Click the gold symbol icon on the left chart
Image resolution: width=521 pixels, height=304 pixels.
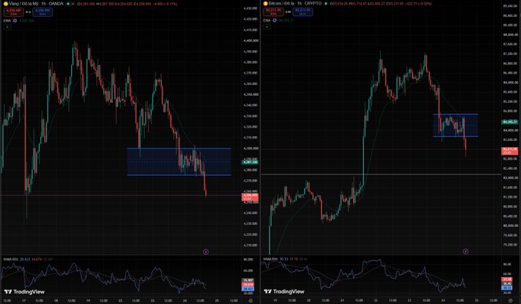(x=5, y=4)
